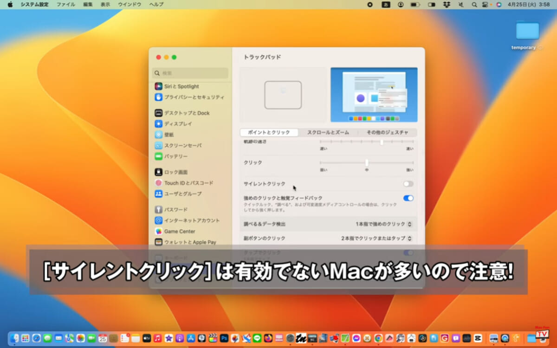Open the Apple TV app in the Dock
557x348 pixels.
[147, 338]
